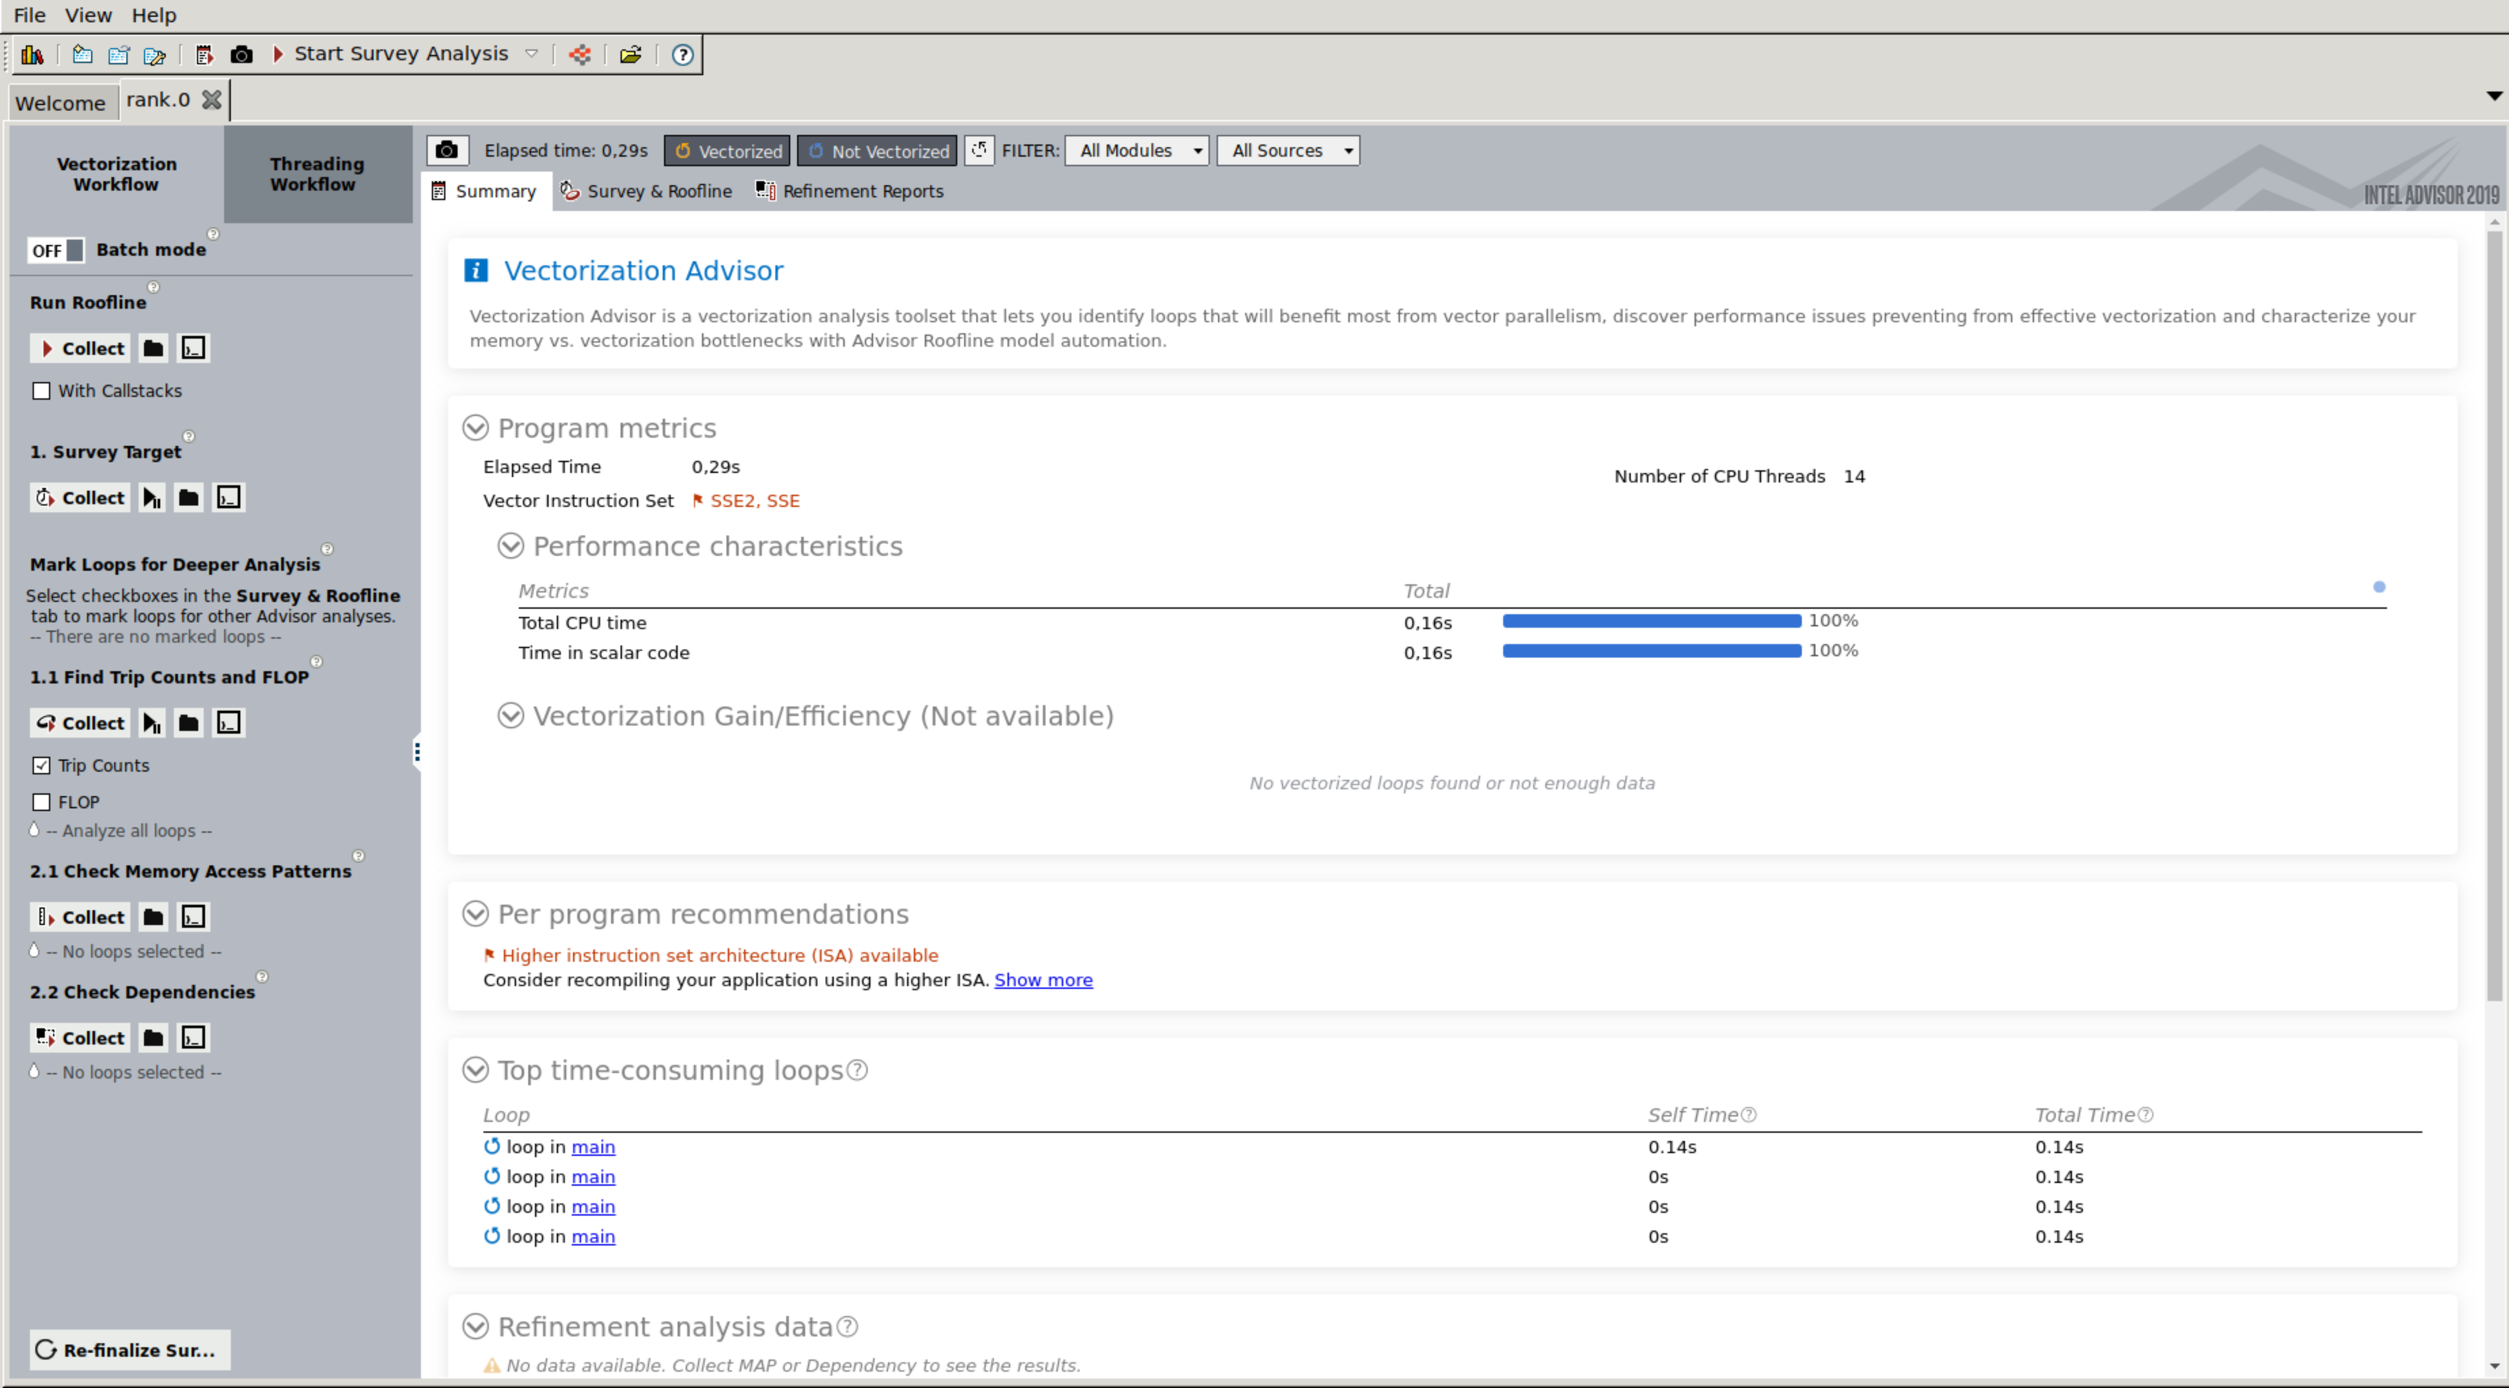Open main link of the 0.14s self-time loop
Viewport: 2509px width, 1388px height.
coord(593,1147)
